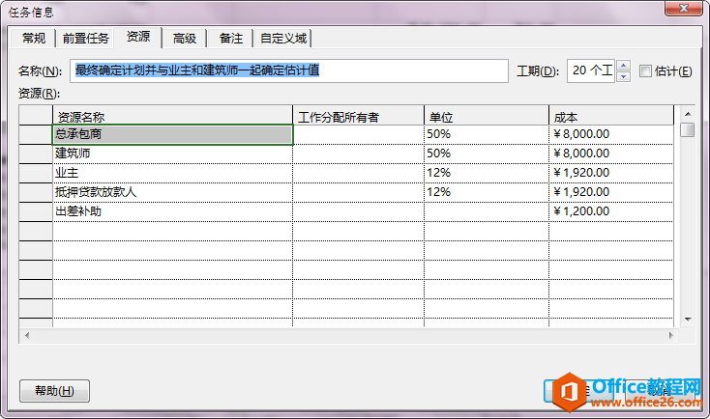Increase duration with the up spinner arrow
This screenshot has height=419, width=710.
624,66
